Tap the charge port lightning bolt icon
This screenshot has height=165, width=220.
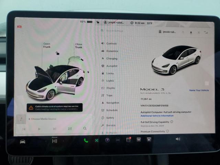tap(88, 72)
